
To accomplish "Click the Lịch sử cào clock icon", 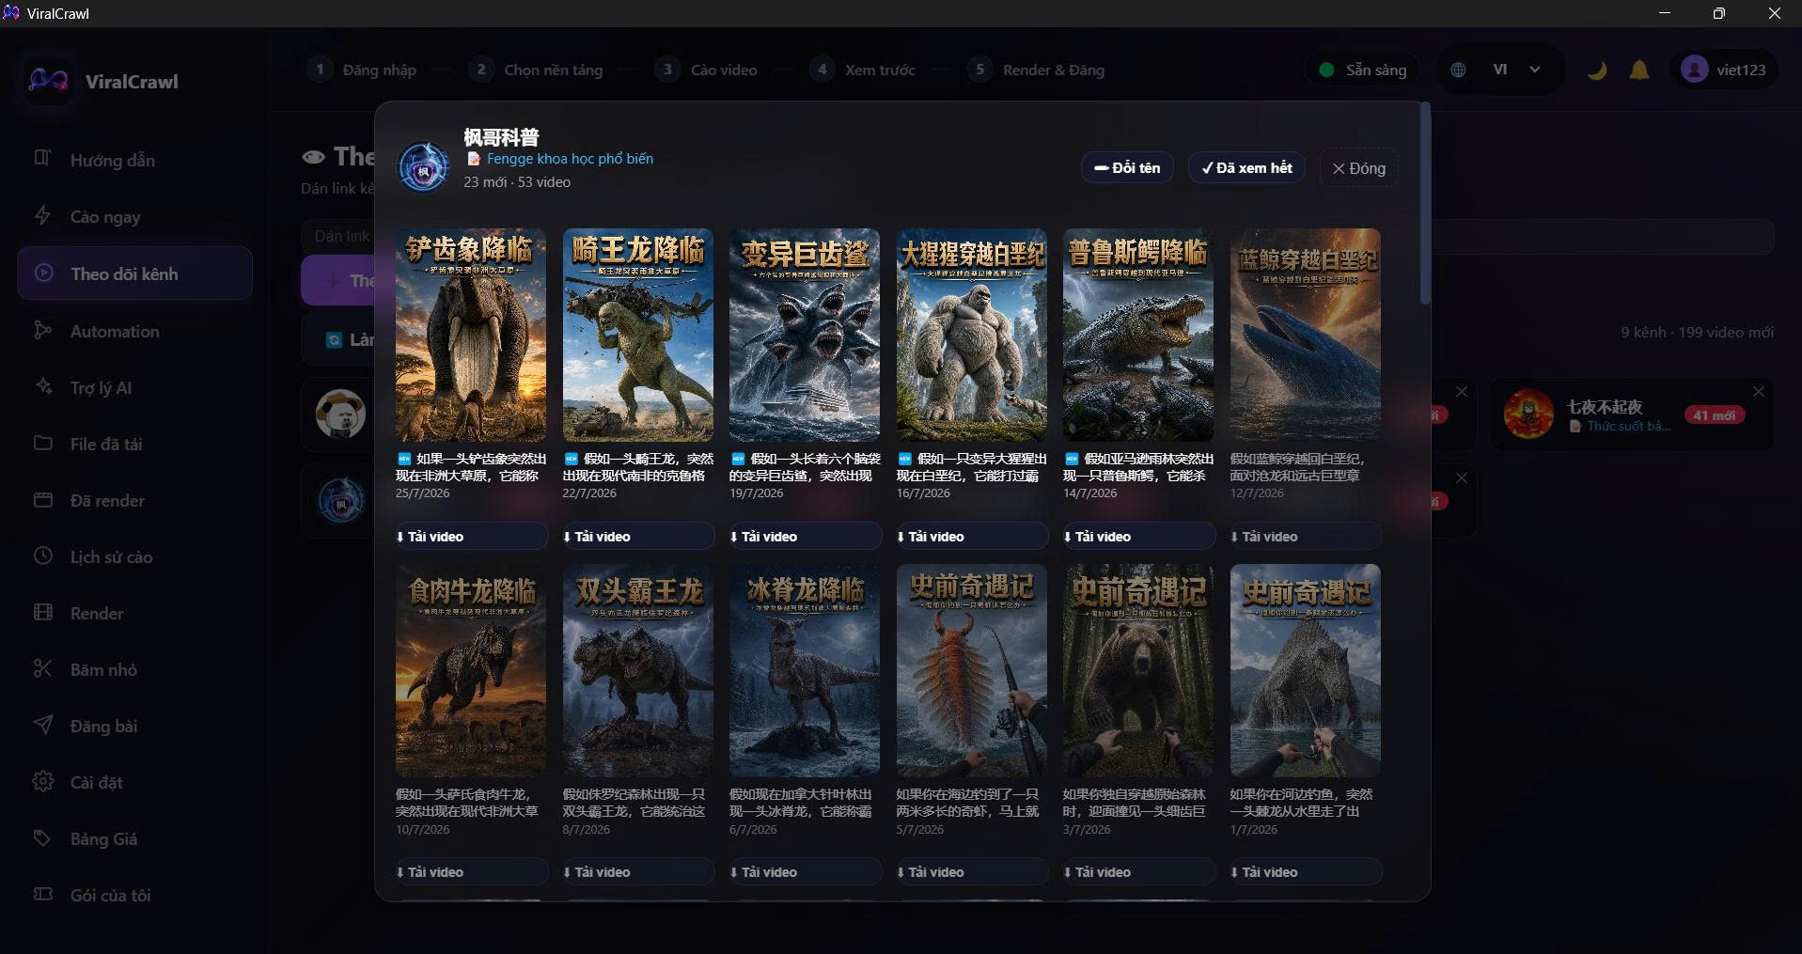I will 43,556.
